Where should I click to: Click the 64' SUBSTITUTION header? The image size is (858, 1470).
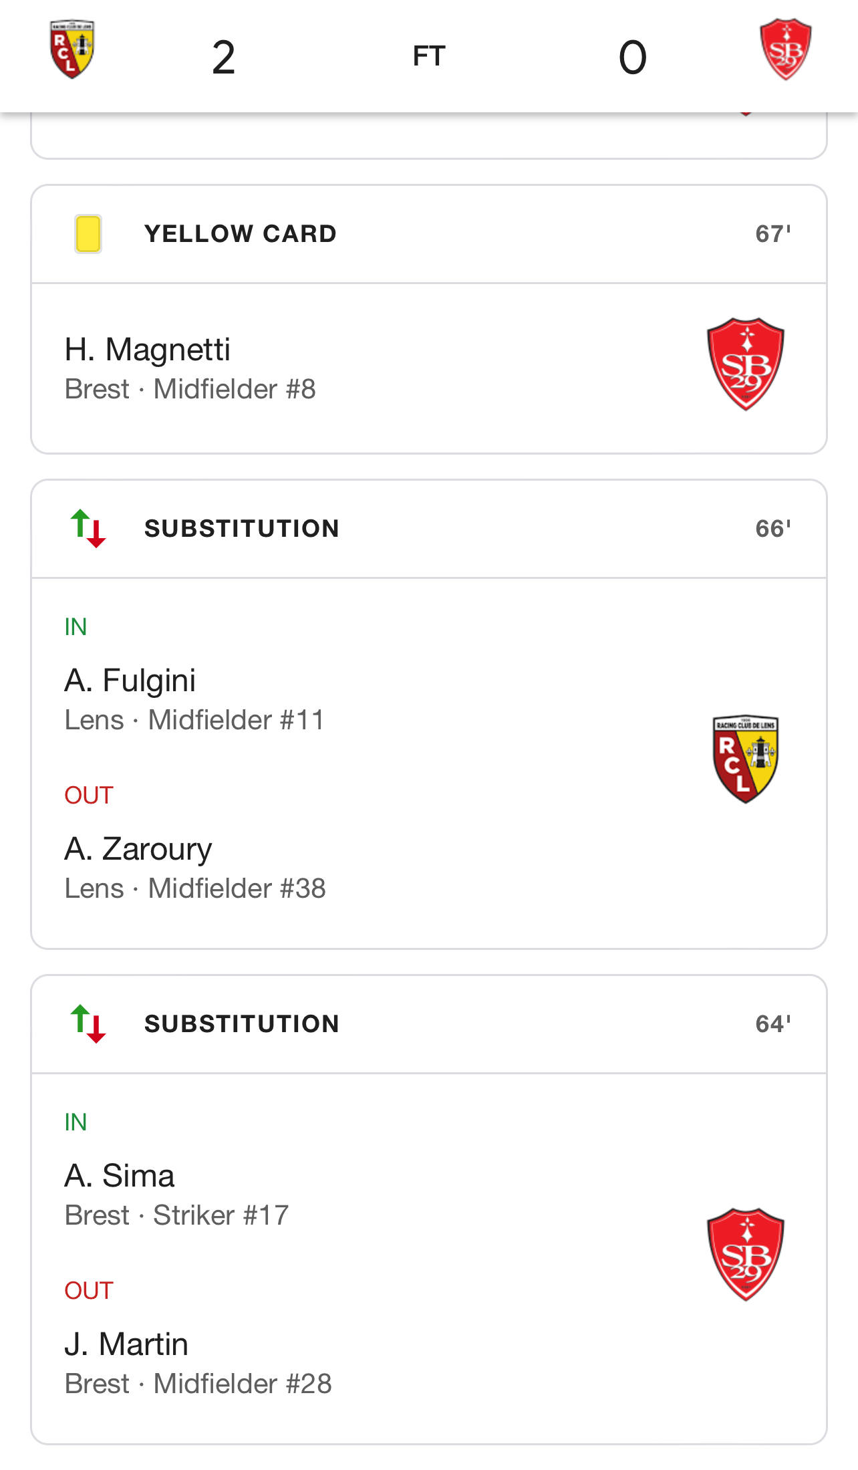429,1024
